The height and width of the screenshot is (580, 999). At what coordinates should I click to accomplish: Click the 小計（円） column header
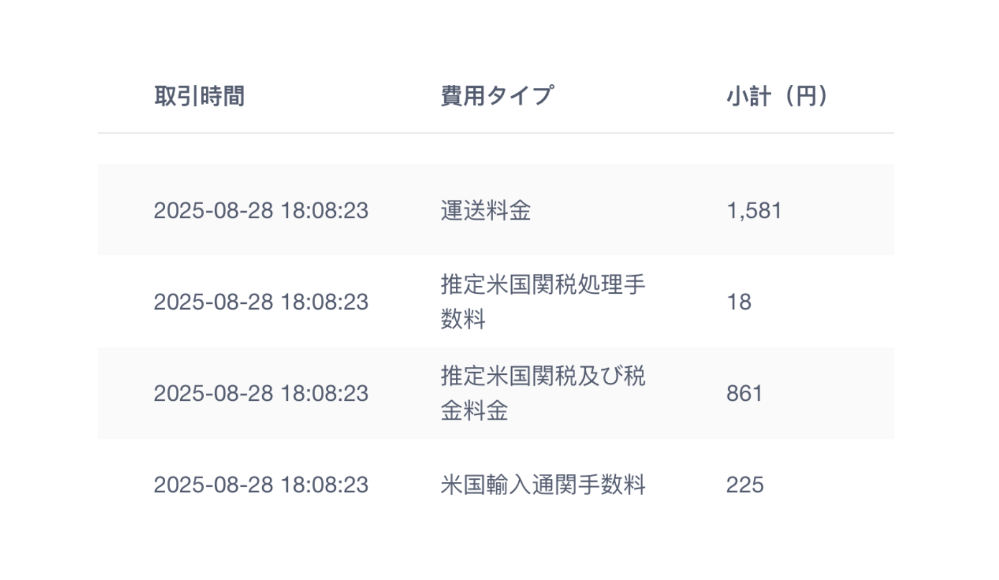(777, 96)
